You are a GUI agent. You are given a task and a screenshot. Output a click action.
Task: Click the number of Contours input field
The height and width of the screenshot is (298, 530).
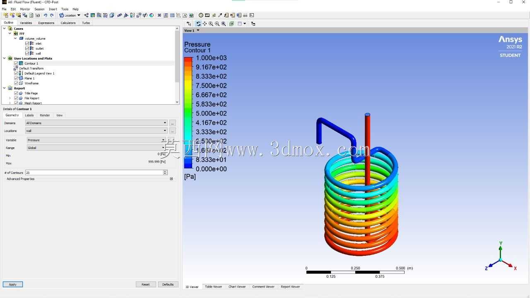94,173
